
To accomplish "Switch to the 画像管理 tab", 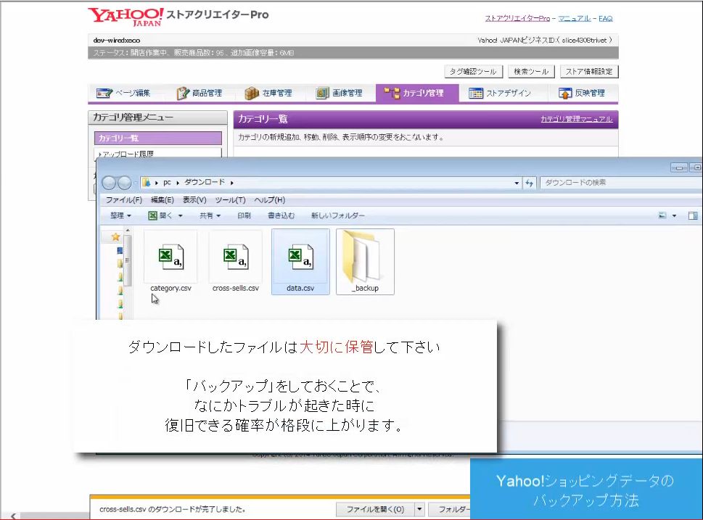I will (339, 94).
